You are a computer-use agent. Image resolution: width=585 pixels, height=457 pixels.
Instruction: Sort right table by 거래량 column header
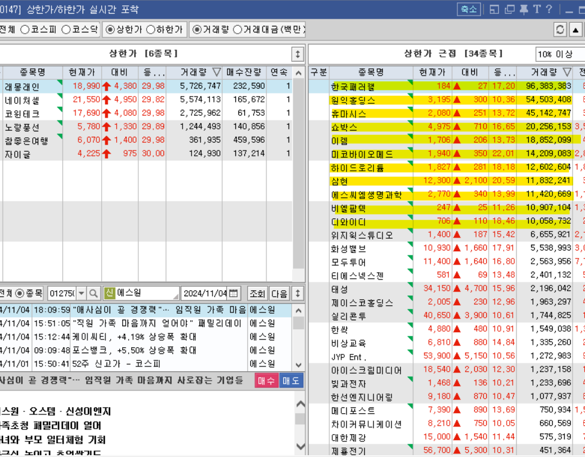pos(544,72)
